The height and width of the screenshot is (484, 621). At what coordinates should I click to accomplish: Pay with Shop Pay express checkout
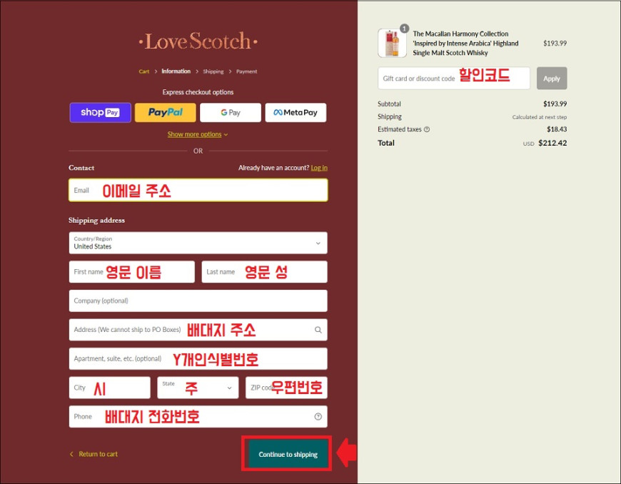100,113
